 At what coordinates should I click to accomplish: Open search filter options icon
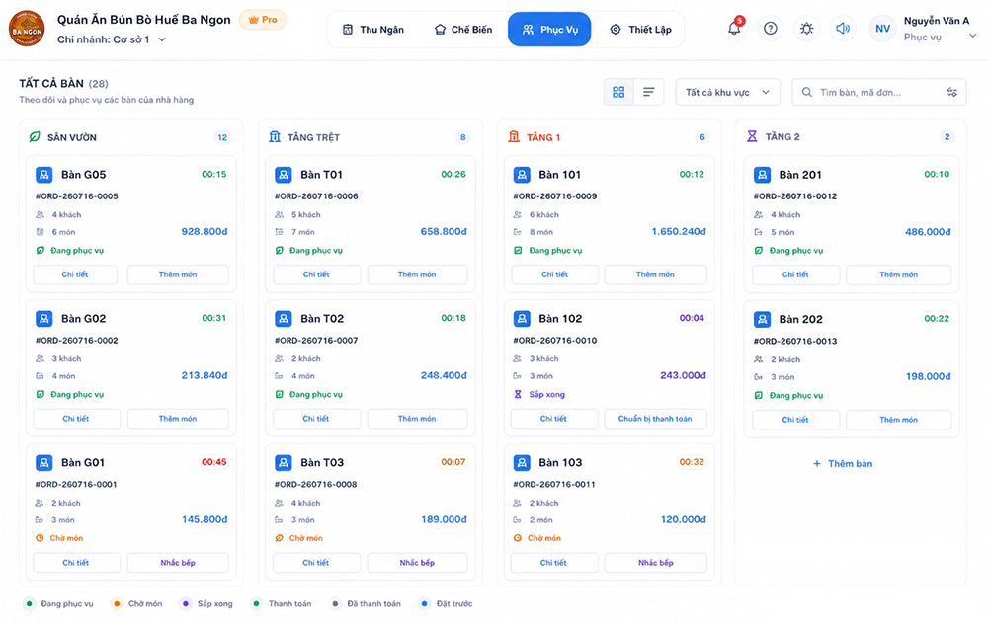(952, 92)
